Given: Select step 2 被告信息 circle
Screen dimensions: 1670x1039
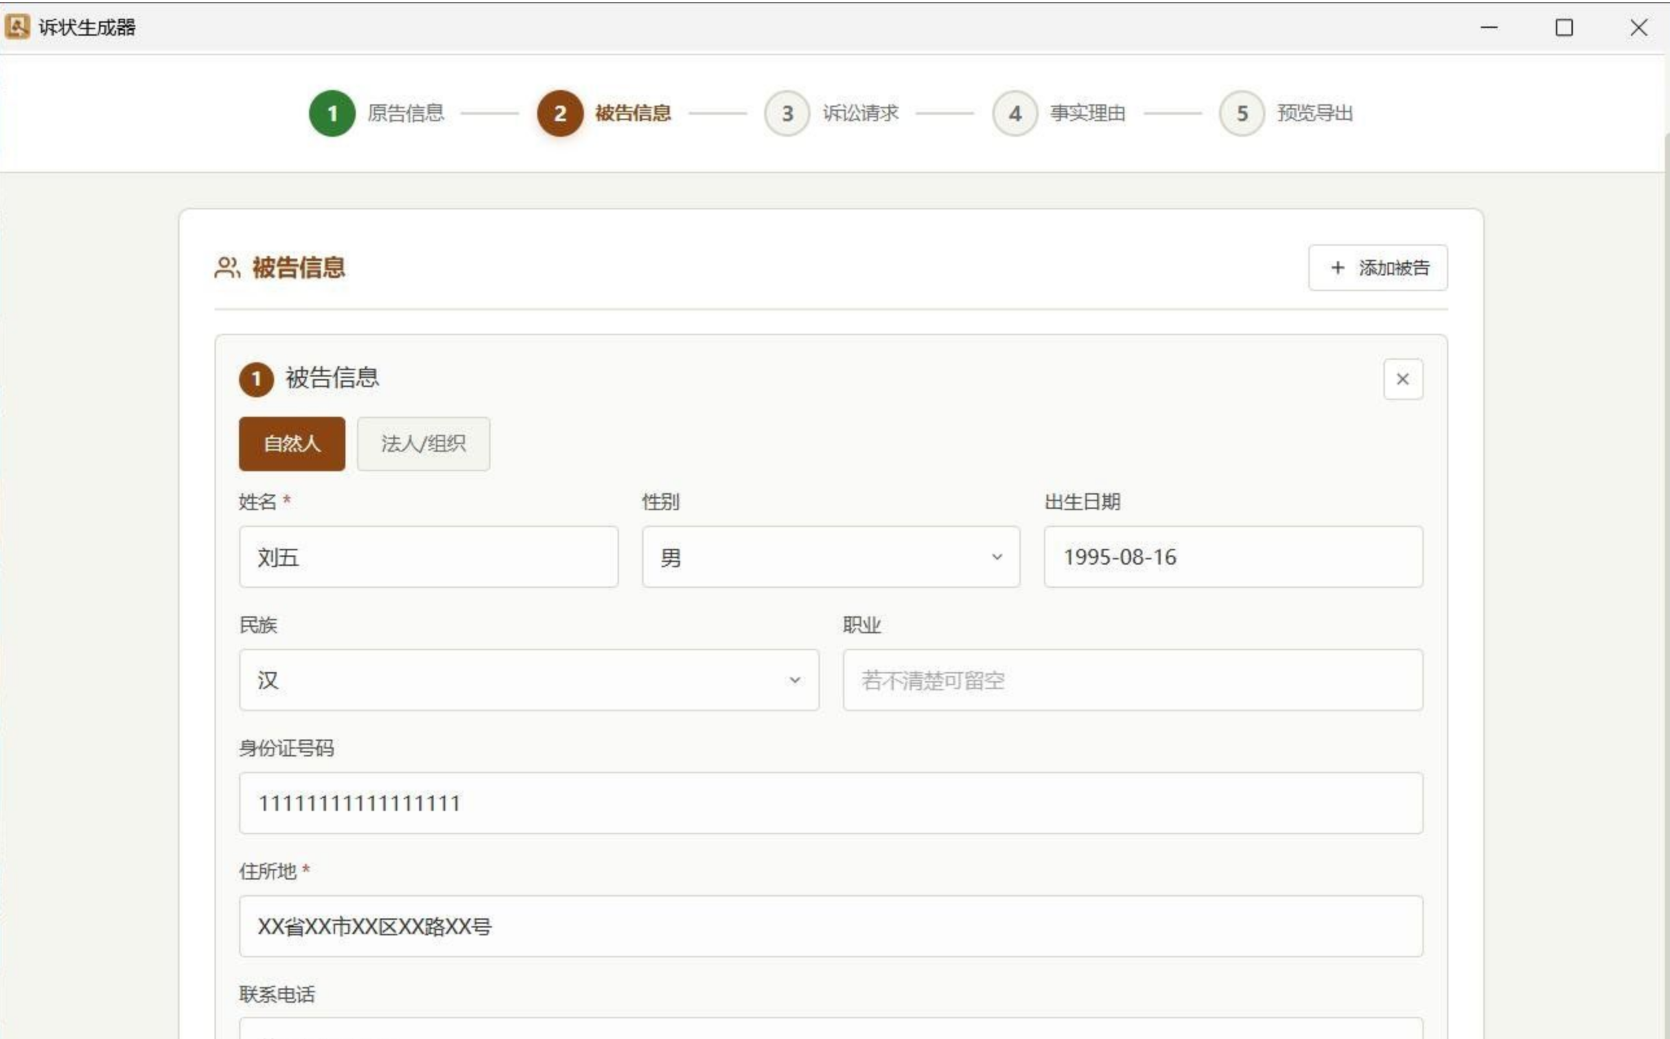Looking at the screenshot, I should pyautogui.click(x=560, y=113).
